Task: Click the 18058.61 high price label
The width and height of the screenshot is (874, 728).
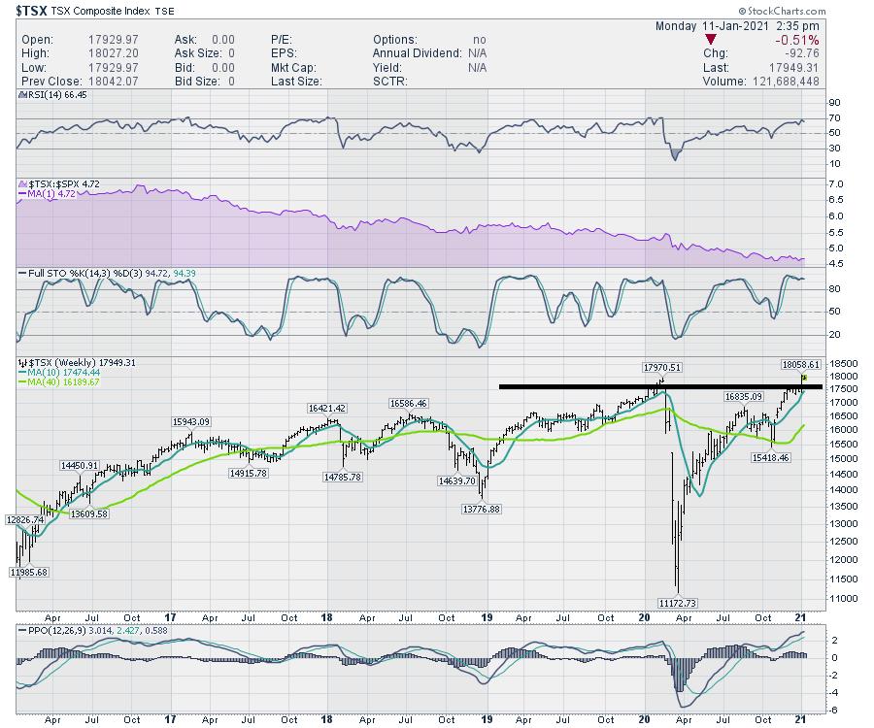Action: tap(801, 364)
